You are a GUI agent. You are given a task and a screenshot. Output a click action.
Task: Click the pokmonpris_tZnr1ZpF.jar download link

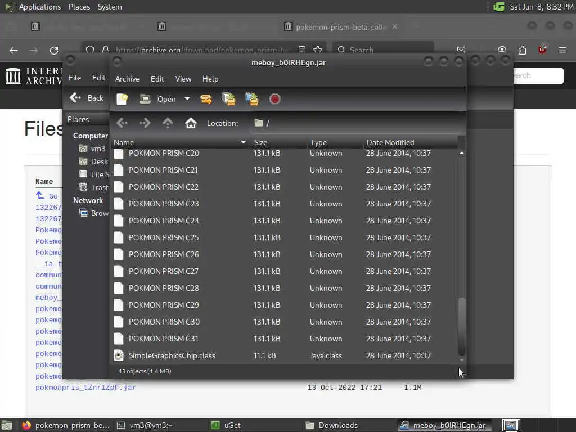pyautogui.click(x=85, y=388)
